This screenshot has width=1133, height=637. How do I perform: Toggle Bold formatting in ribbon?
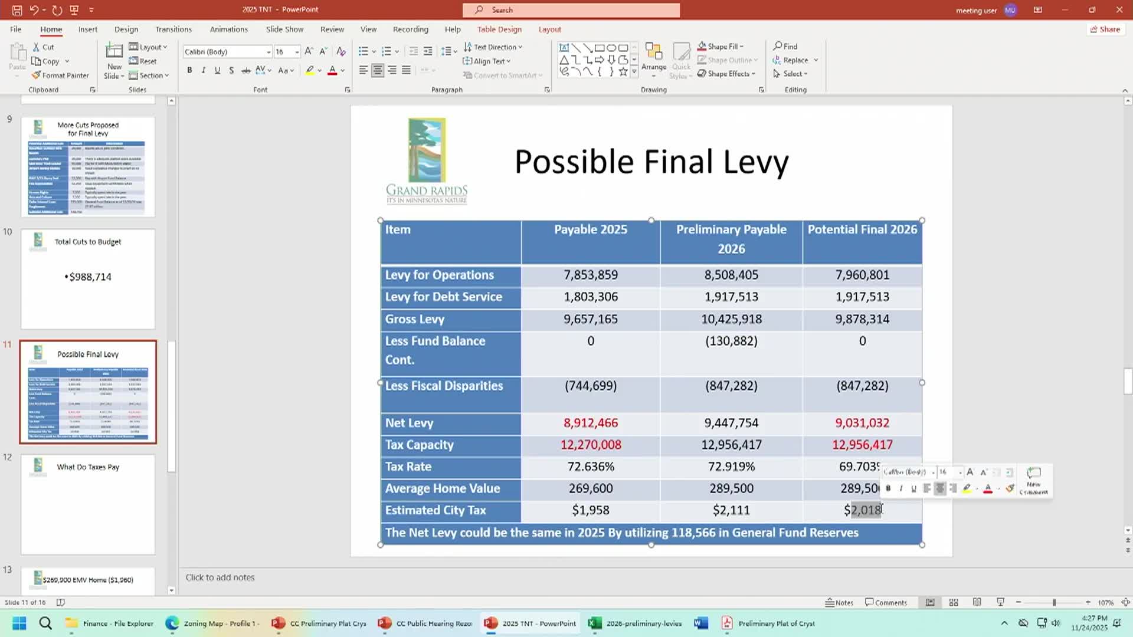point(189,70)
